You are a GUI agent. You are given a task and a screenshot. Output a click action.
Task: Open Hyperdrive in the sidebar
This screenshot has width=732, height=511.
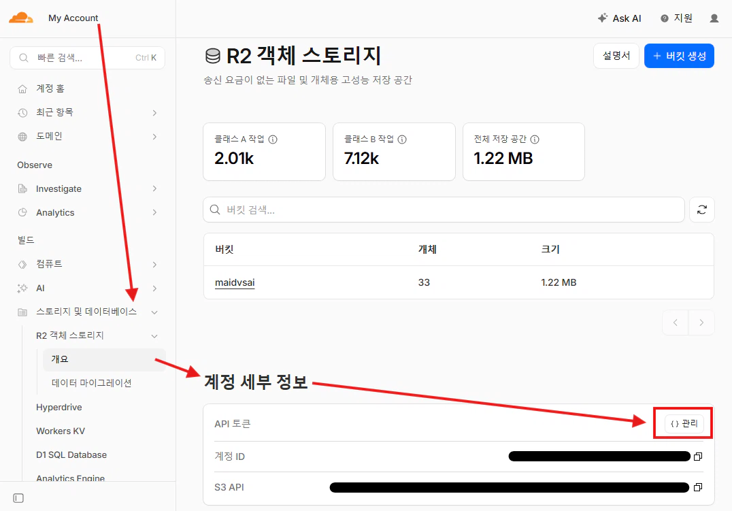[x=59, y=408]
